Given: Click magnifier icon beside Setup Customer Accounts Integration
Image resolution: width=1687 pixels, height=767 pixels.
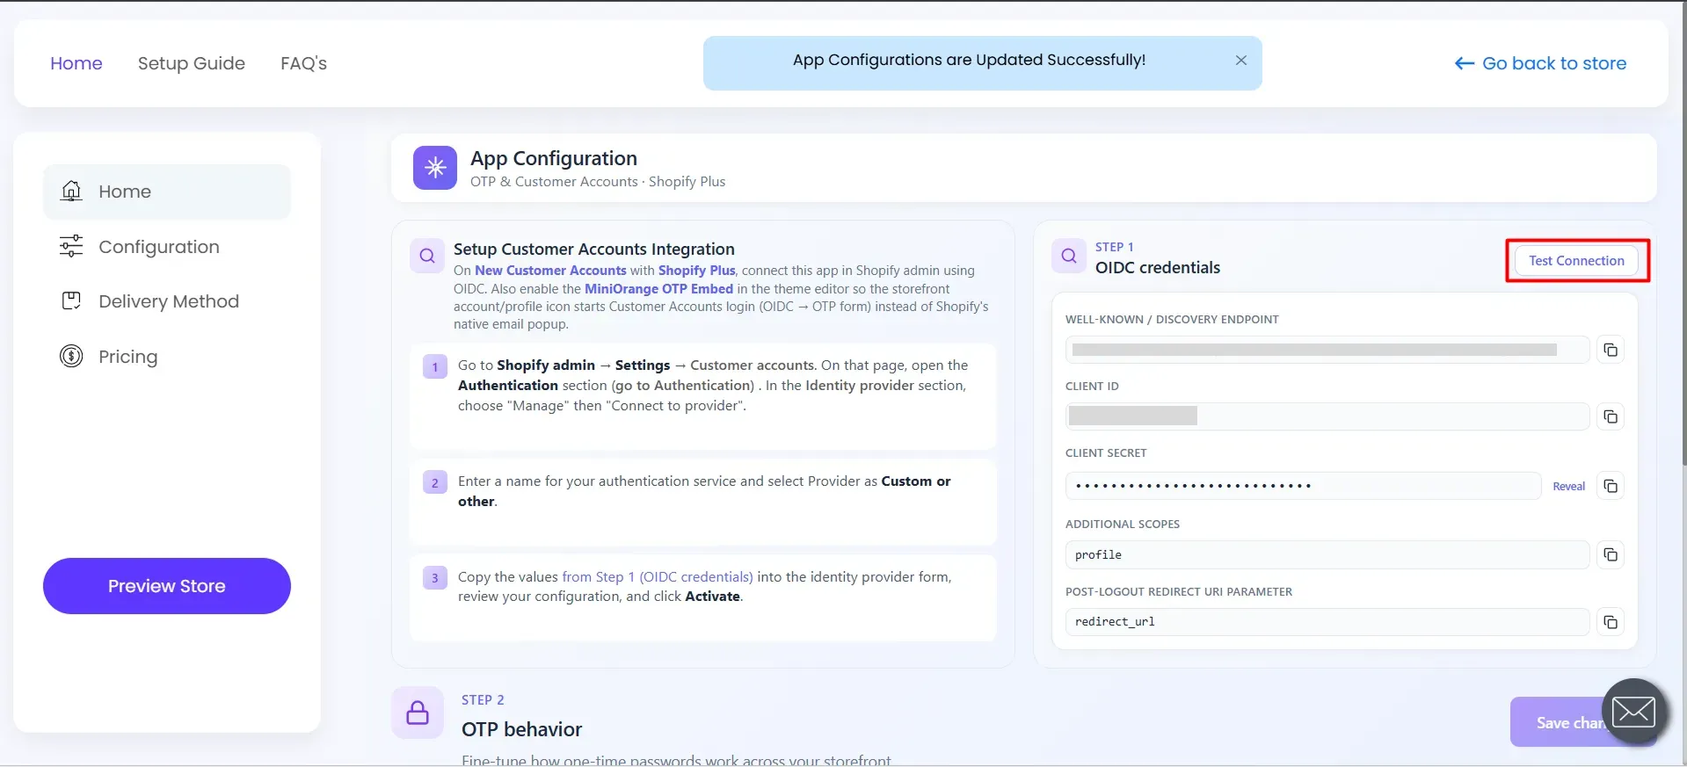Looking at the screenshot, I should [427, 256].
